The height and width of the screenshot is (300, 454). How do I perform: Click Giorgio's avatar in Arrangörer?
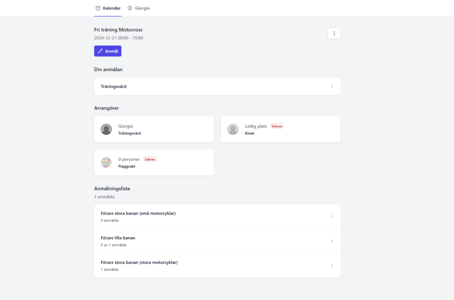tap(106, 129)
